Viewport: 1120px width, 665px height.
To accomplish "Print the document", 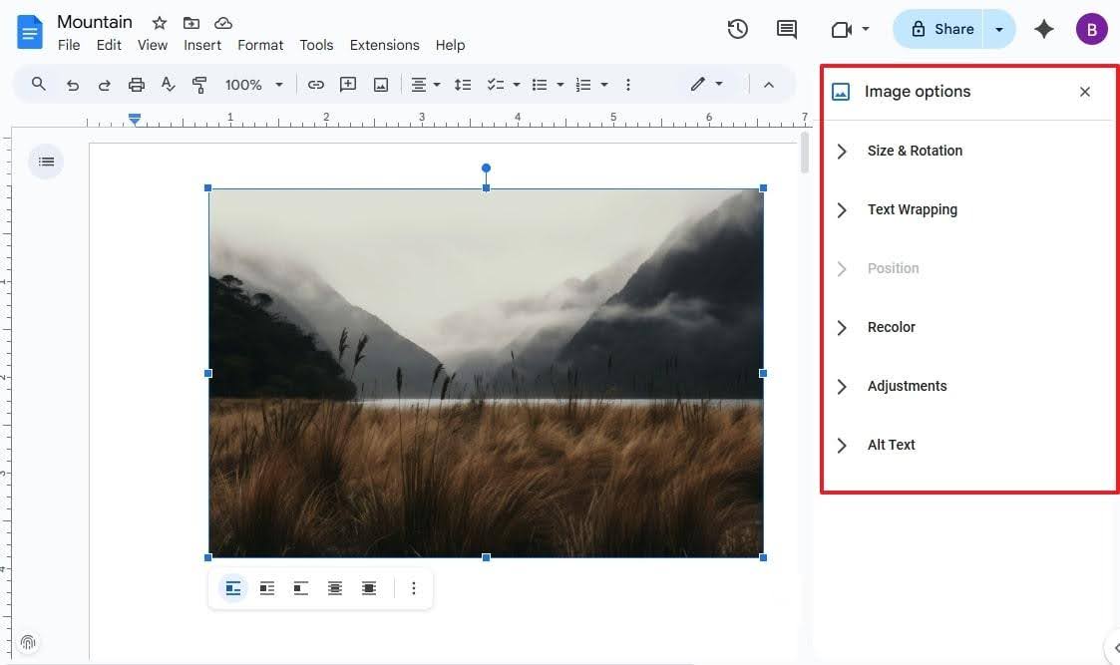I will tap(137, 85).
